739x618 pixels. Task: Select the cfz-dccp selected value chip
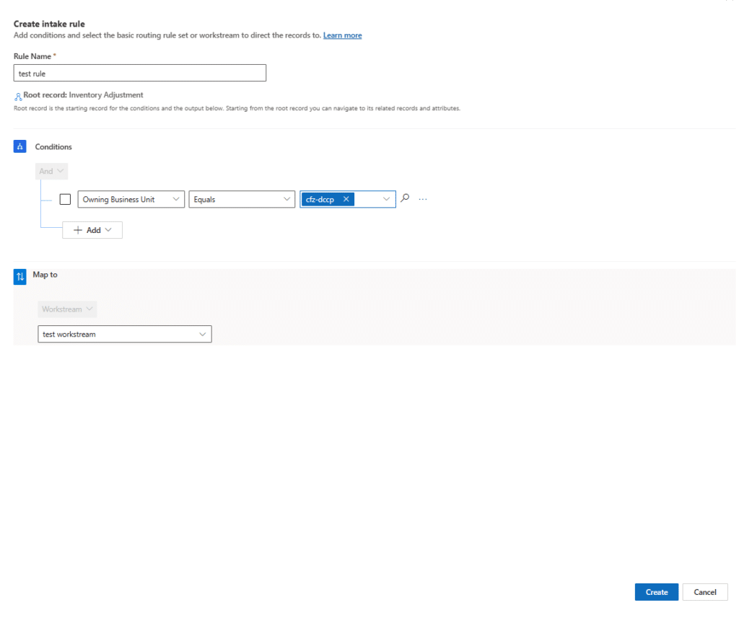320,199
